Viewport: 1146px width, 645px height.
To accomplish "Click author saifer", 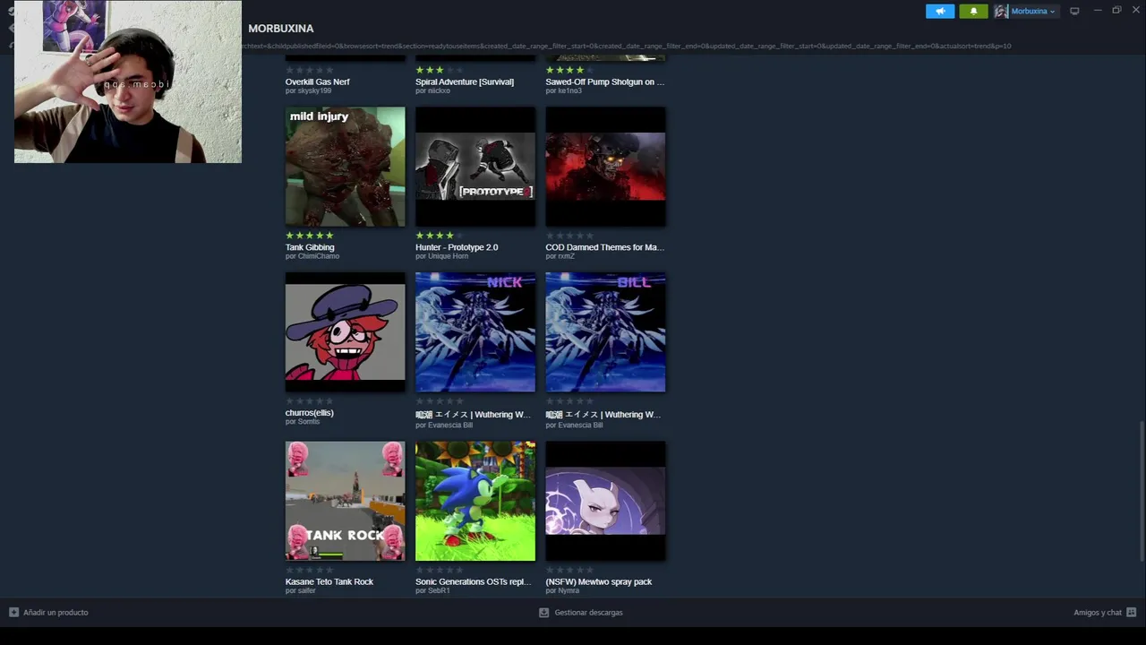I will click(x=306, y=591).
